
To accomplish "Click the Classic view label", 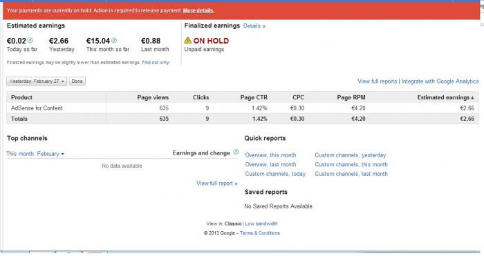I will click(x=233, y=224).
